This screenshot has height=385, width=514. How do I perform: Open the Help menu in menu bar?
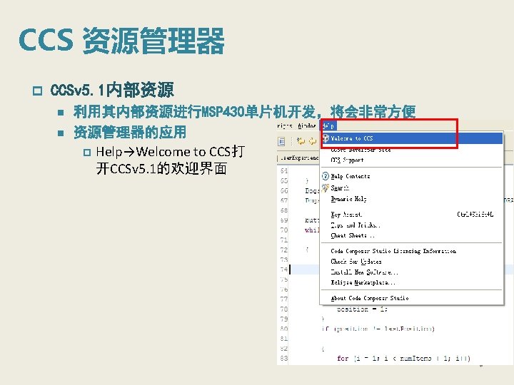(328, 125)
